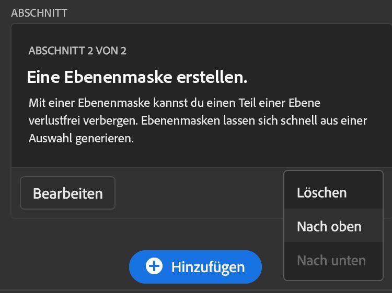
Task: Click the Bearbeiten button
Action: 67,193
